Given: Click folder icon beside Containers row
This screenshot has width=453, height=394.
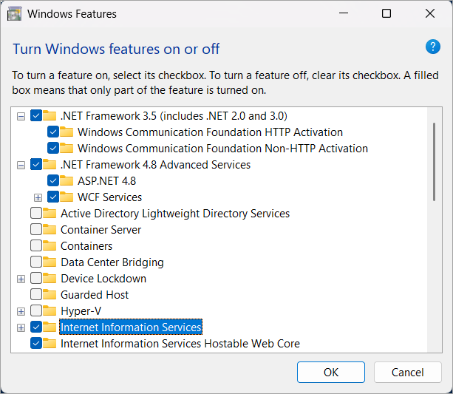Looking at the screenshot, I should point(50,245).
